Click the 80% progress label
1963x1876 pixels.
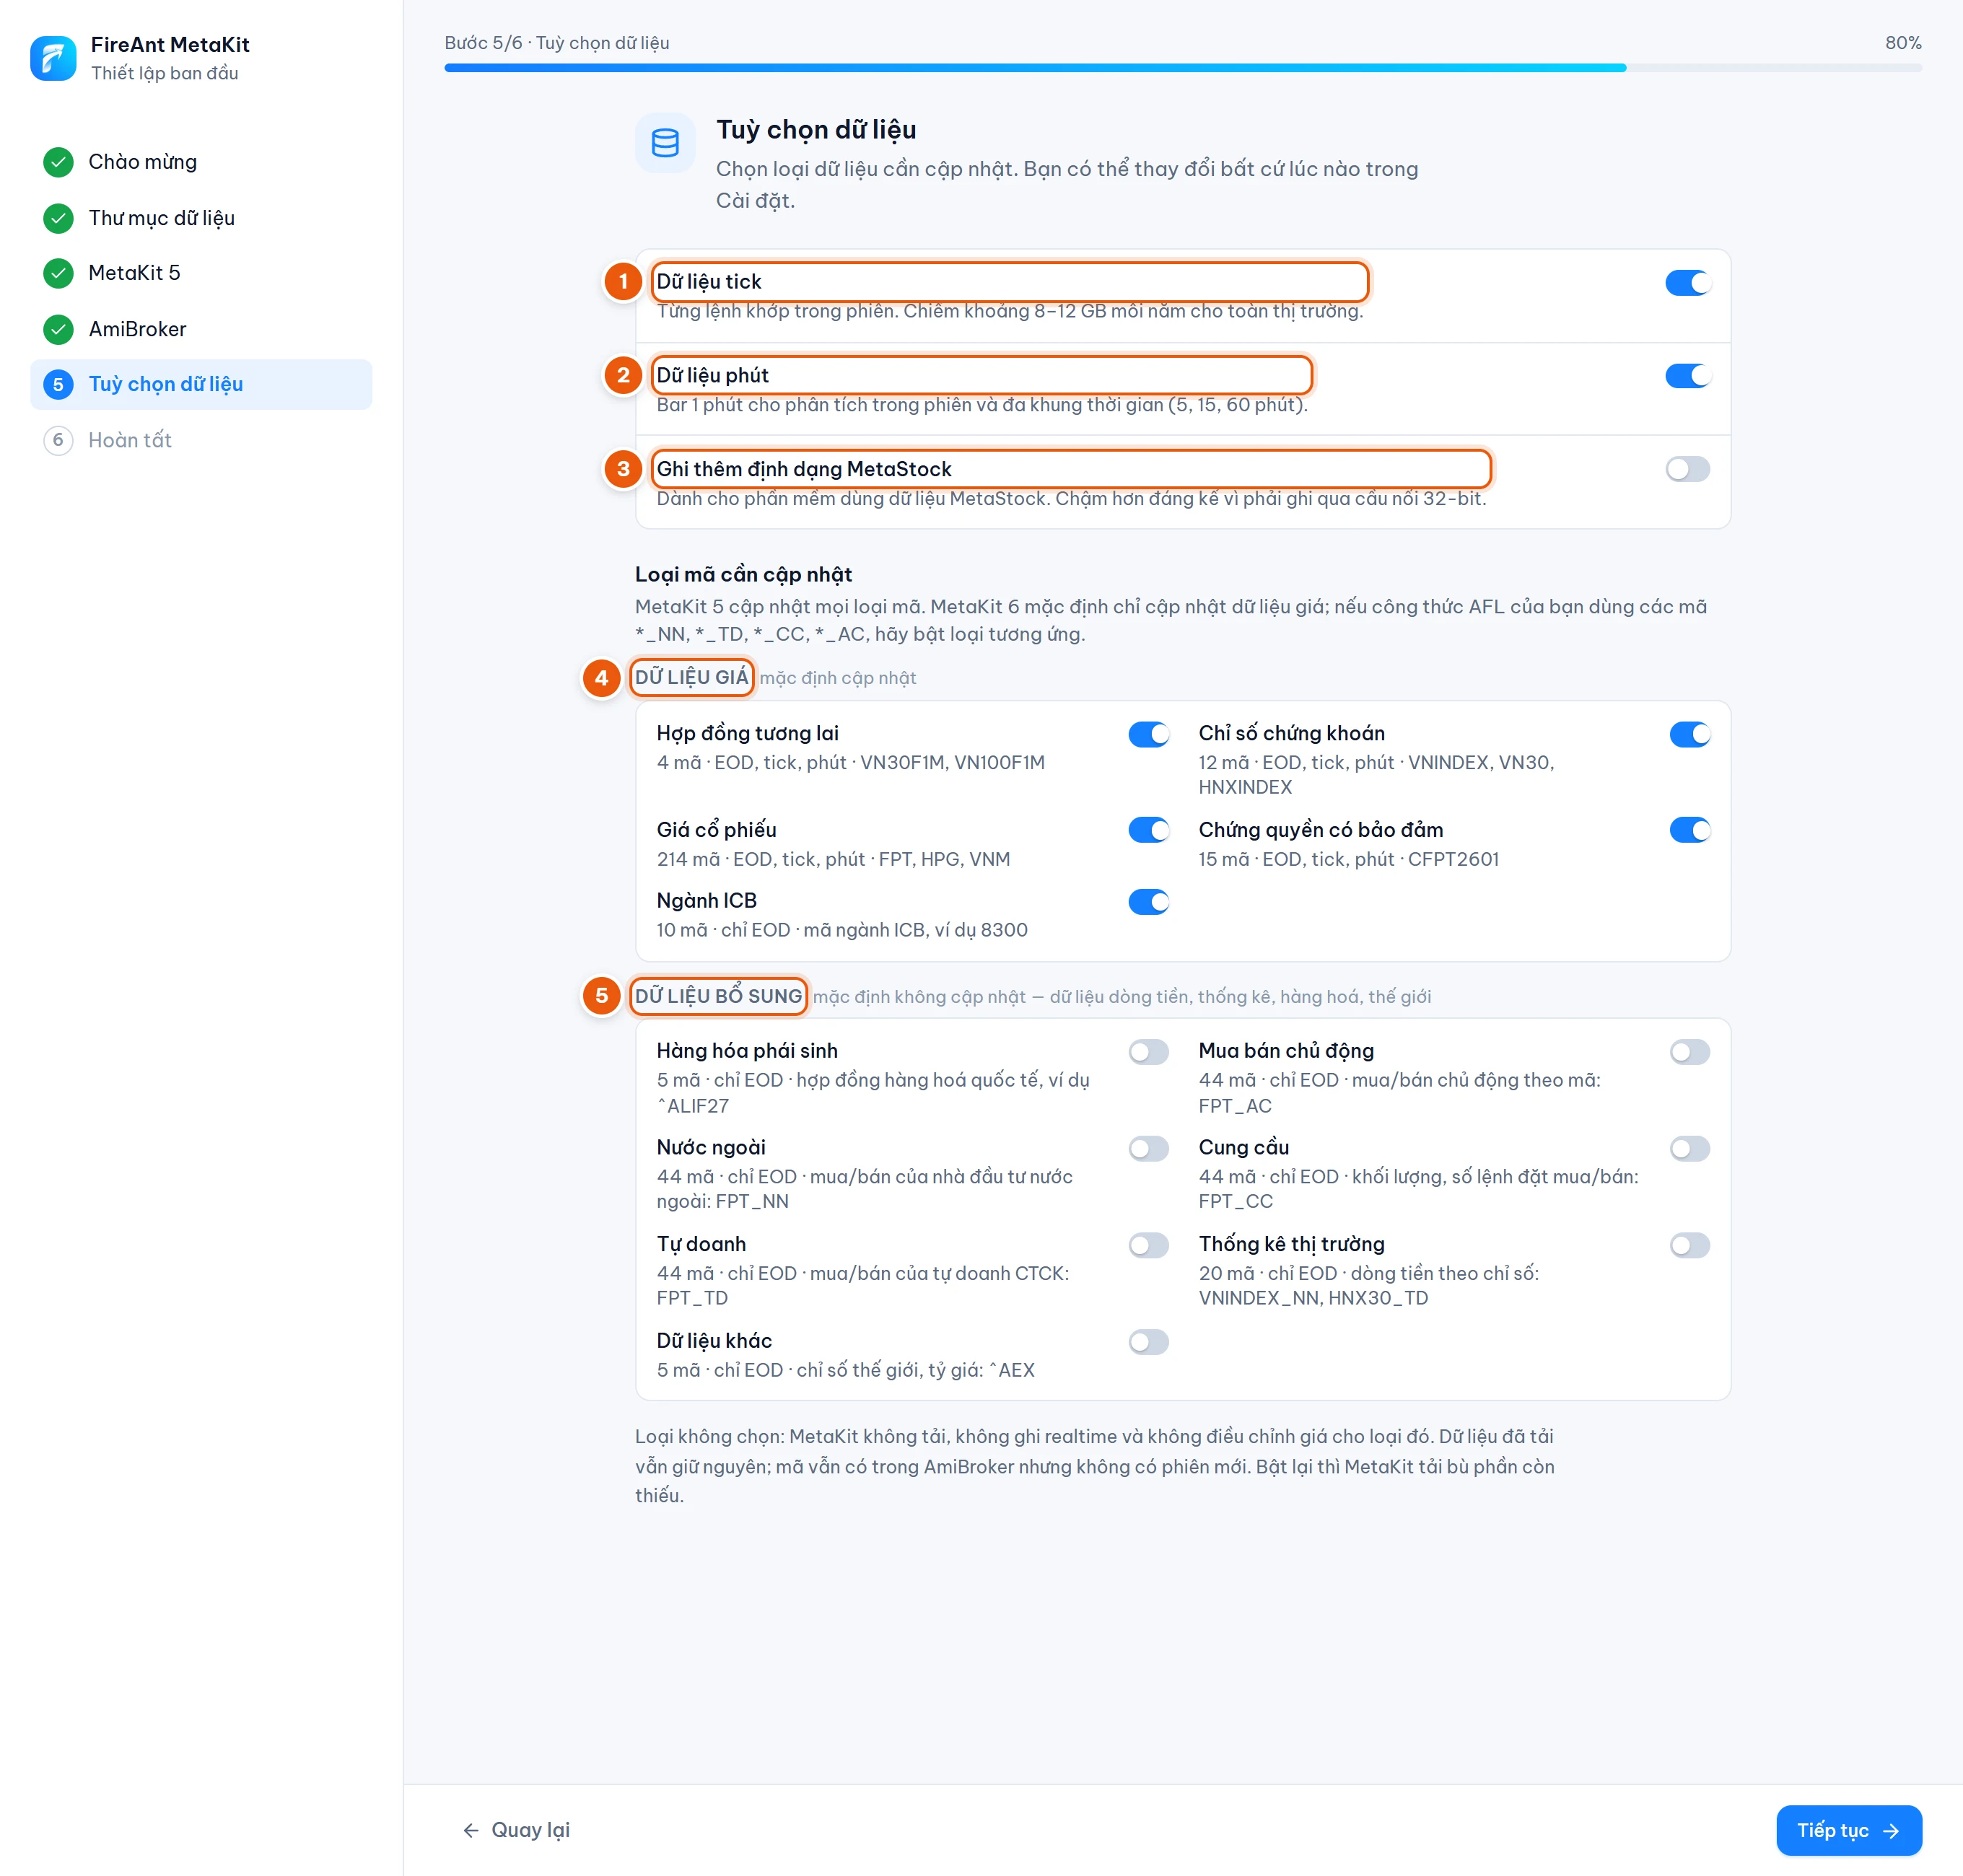(x=1902, y=43)
